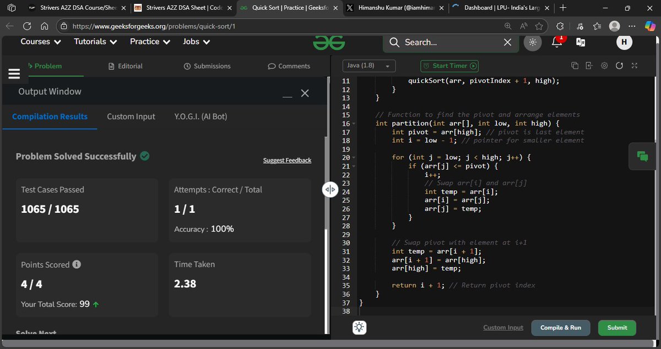The width and height of the screenshot is (661, 349).
Task: Open the H profile avatar menu
Action: coord(624,42)
